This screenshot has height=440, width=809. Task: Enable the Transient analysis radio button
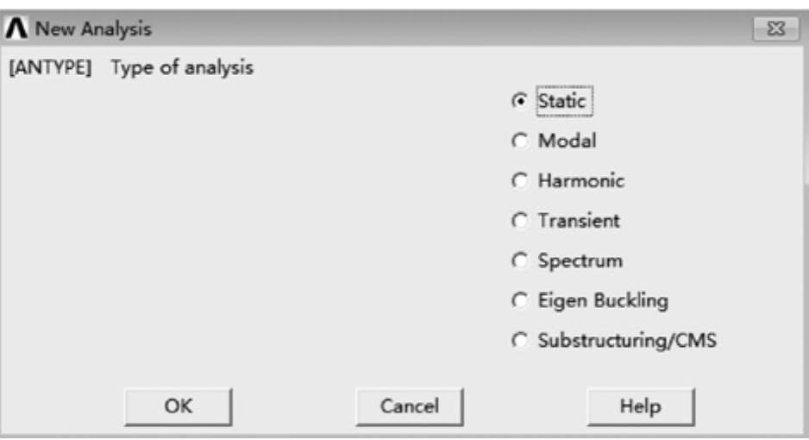click(519, 220)
